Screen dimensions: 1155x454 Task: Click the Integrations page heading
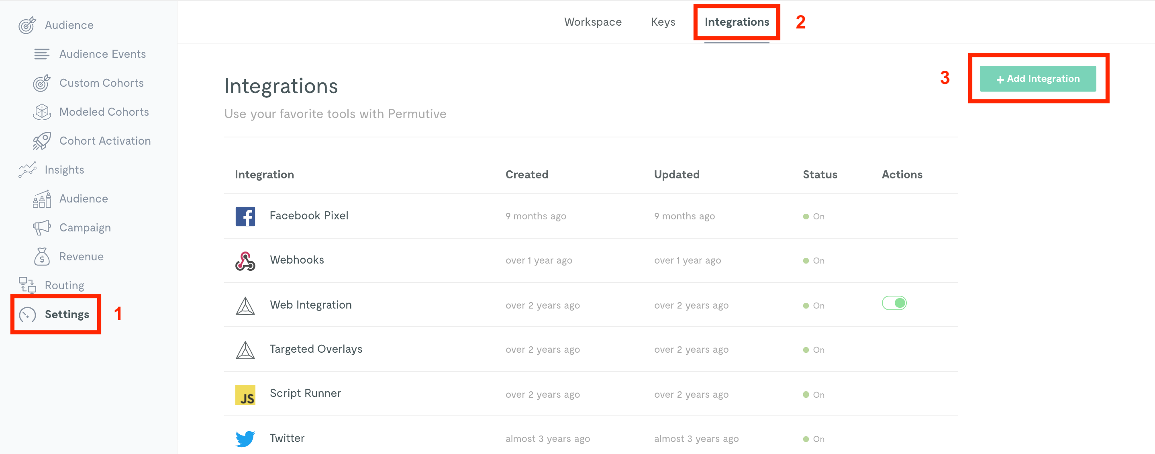point(281,87)
